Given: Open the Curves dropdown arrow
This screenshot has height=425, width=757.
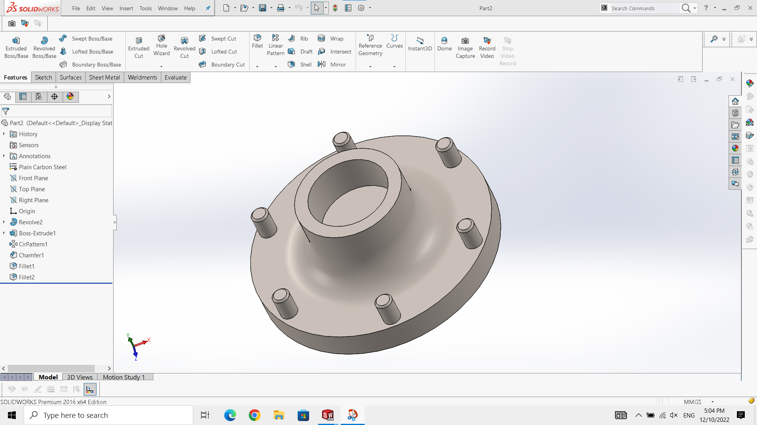Looking at the screenshot, I should tap(394, 67).
